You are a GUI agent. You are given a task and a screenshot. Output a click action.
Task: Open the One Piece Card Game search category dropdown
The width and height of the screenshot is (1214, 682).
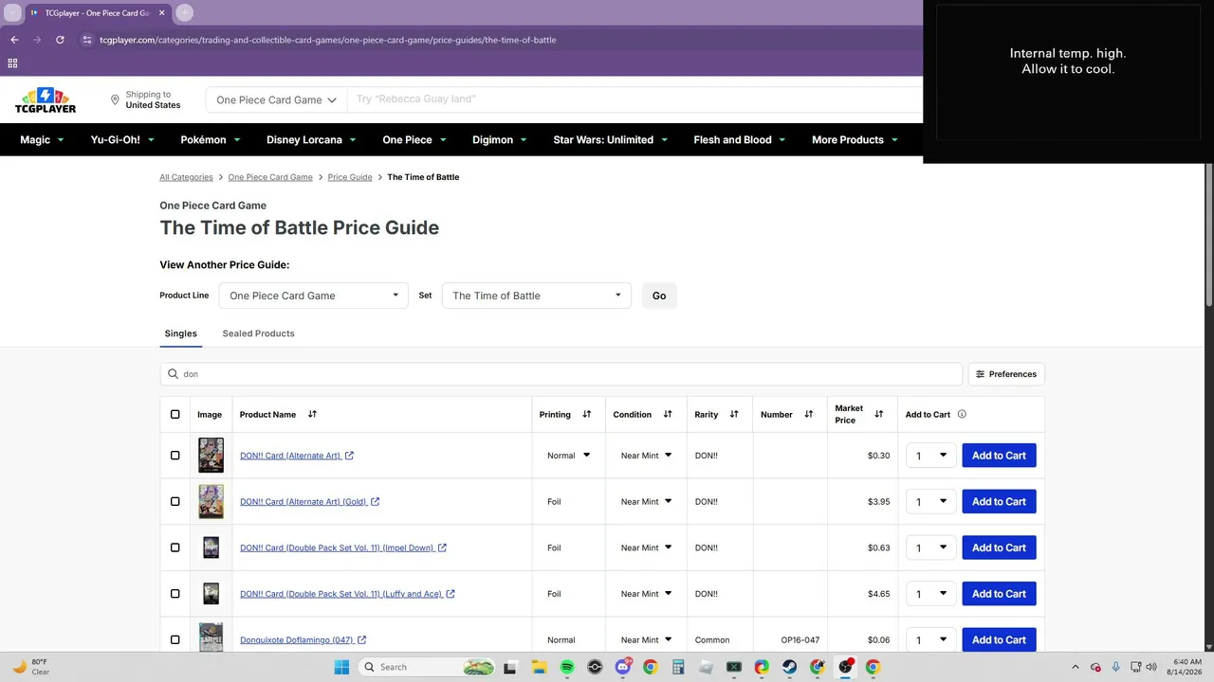pyautogui.click(x=276, y=99)
